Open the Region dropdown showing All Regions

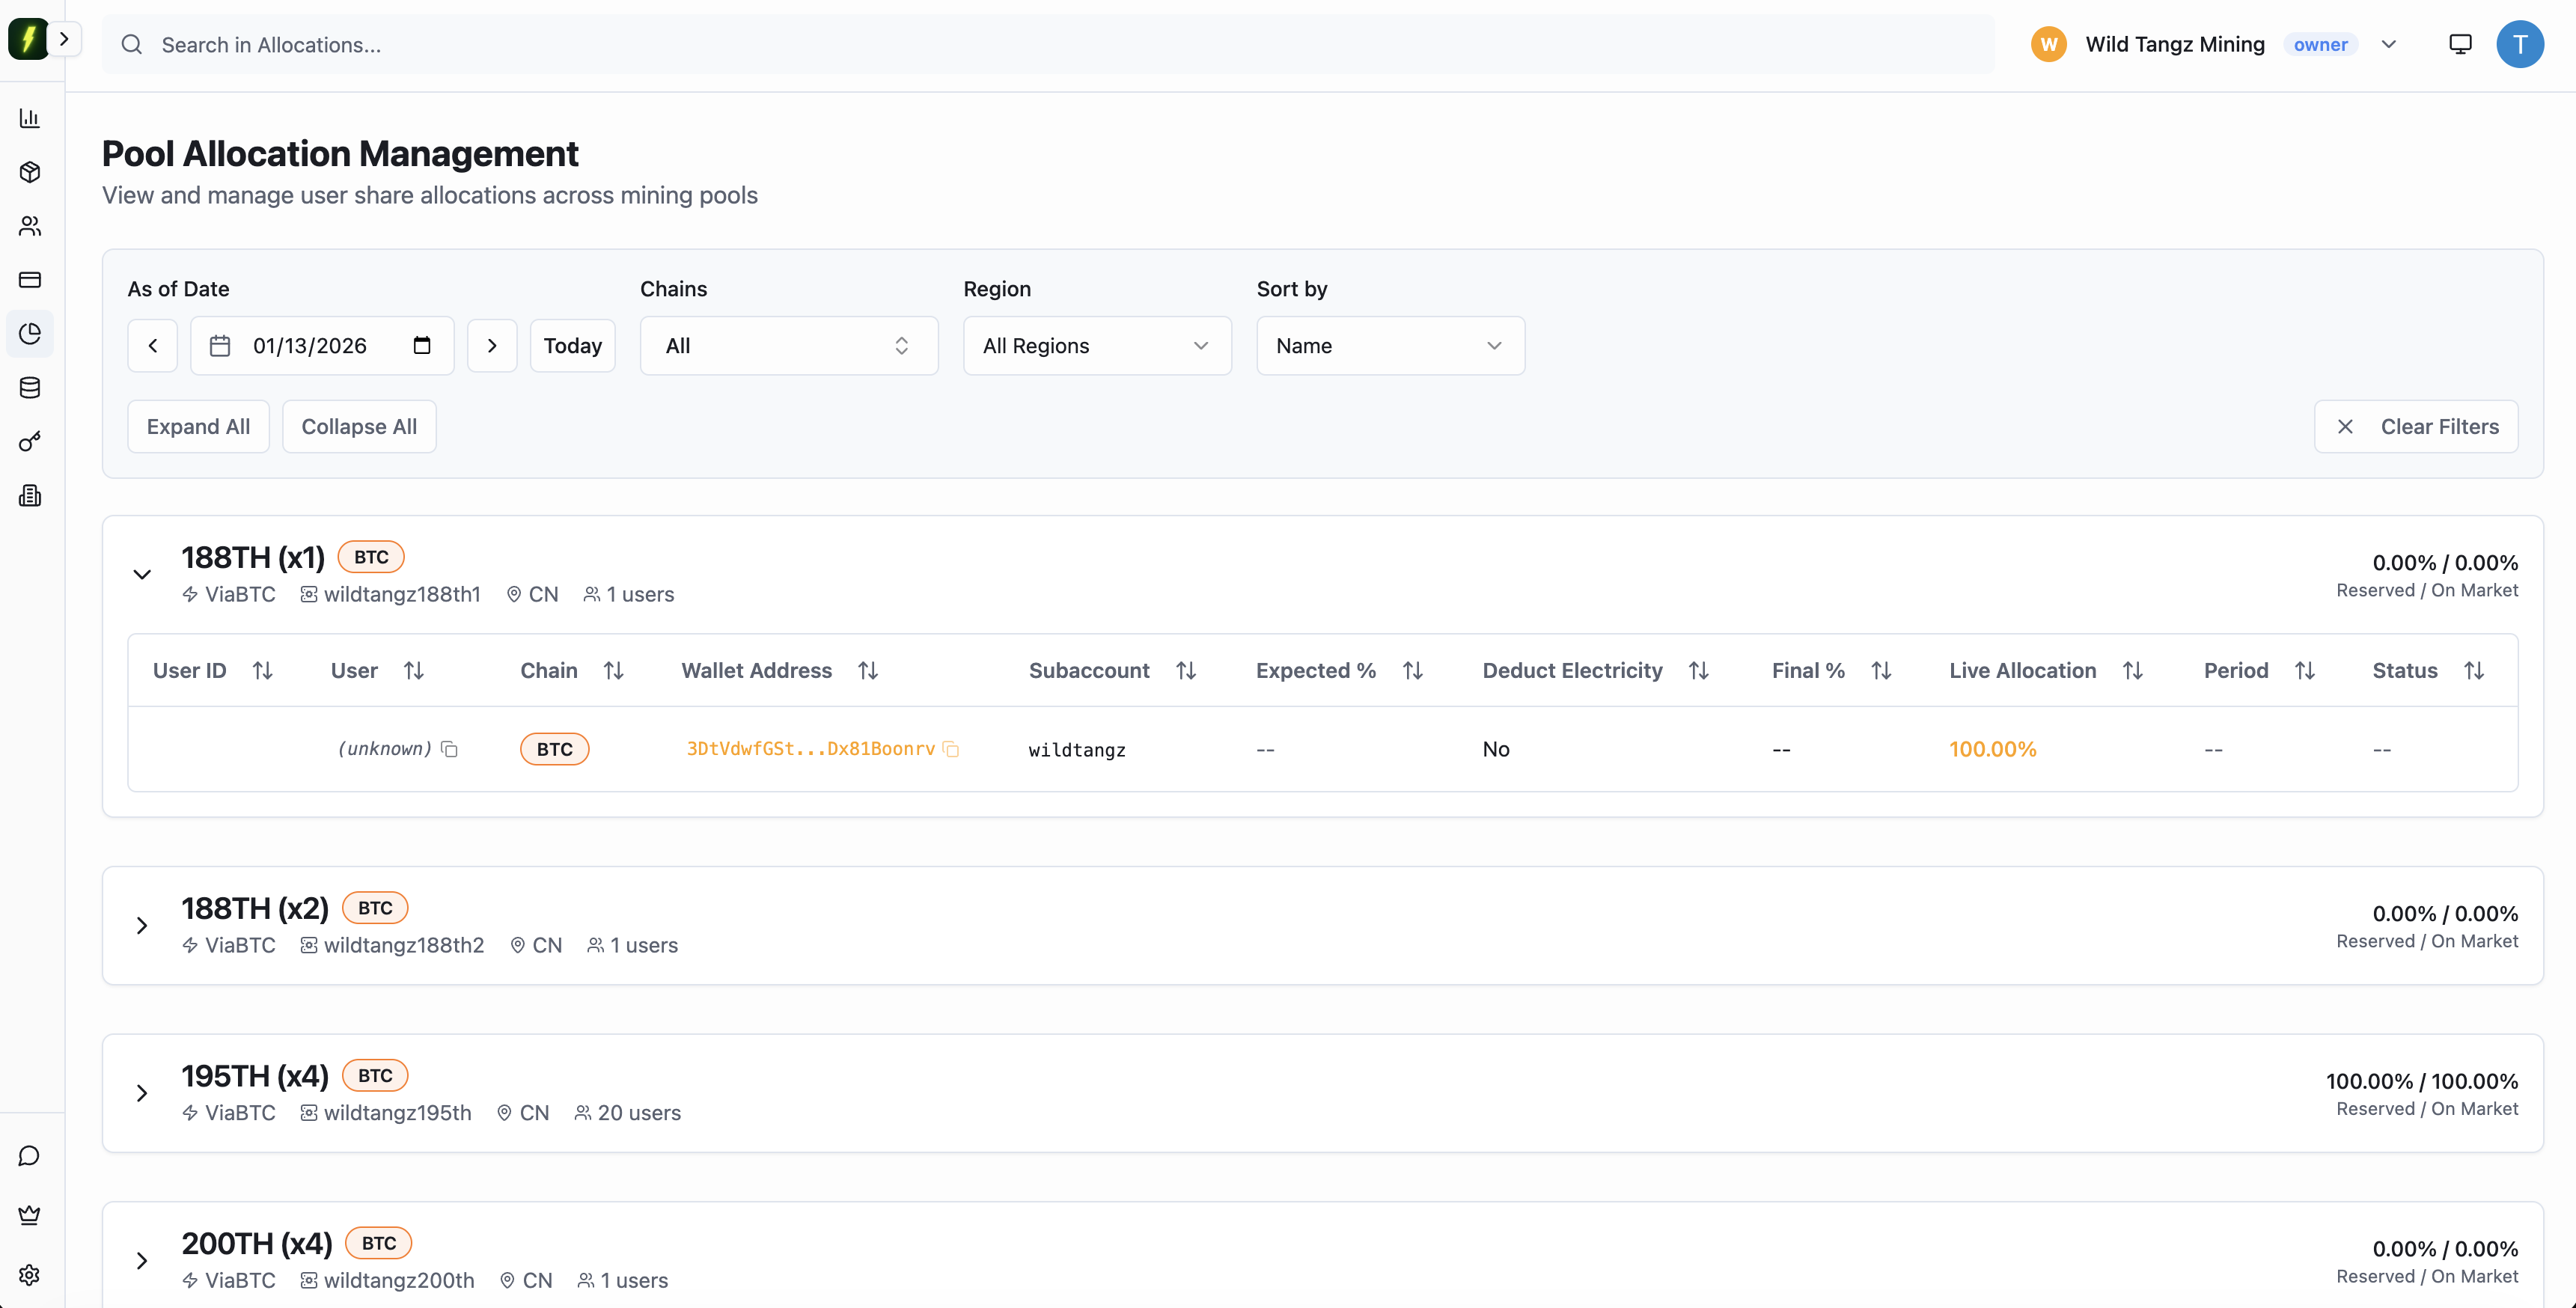[x=1097, y=346]
